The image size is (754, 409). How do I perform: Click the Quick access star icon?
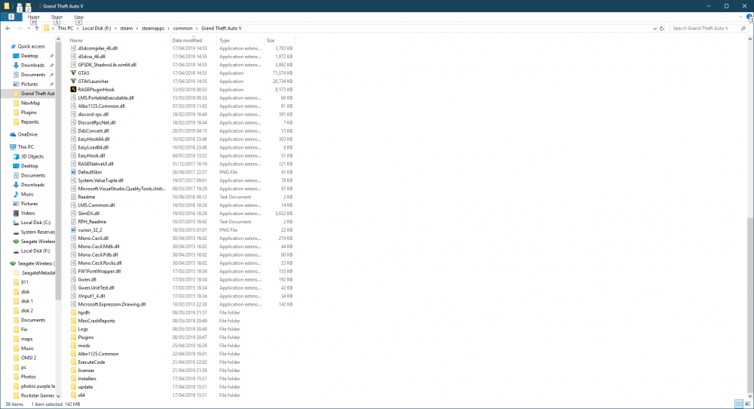(13, 47)
